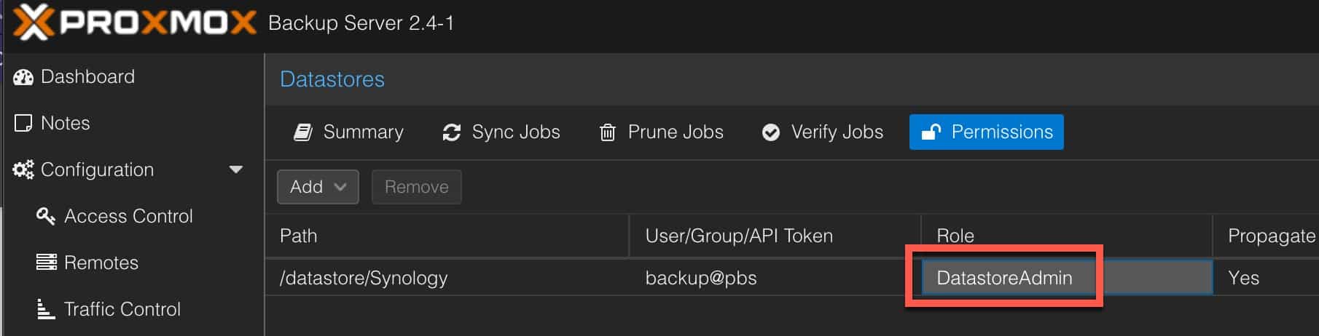Click the Configuration gears icon
Screen dimensions: 1319x336
pos(23,169)
